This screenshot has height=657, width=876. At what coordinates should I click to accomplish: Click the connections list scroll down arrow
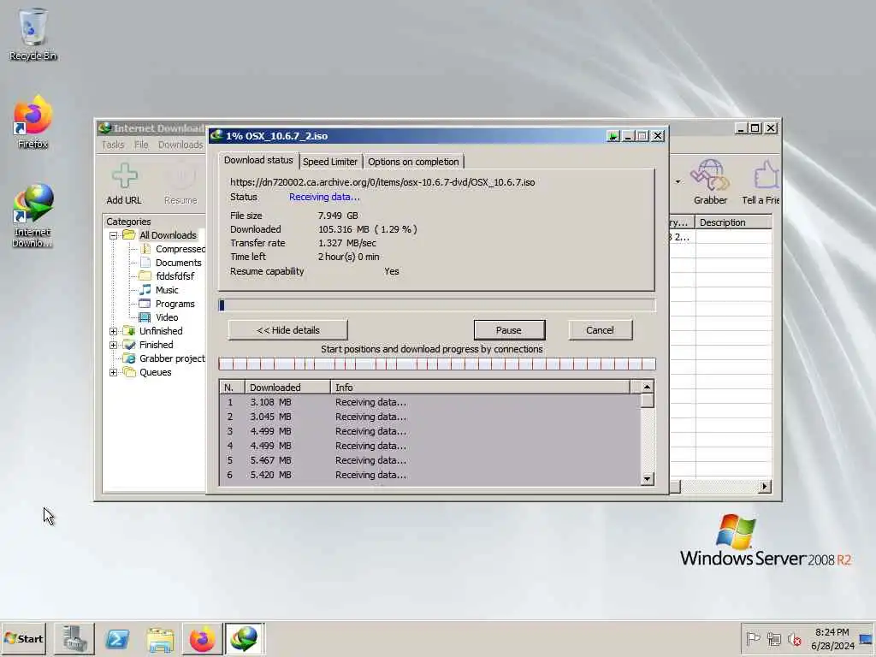pyautogui.click(x=647, y=479)
